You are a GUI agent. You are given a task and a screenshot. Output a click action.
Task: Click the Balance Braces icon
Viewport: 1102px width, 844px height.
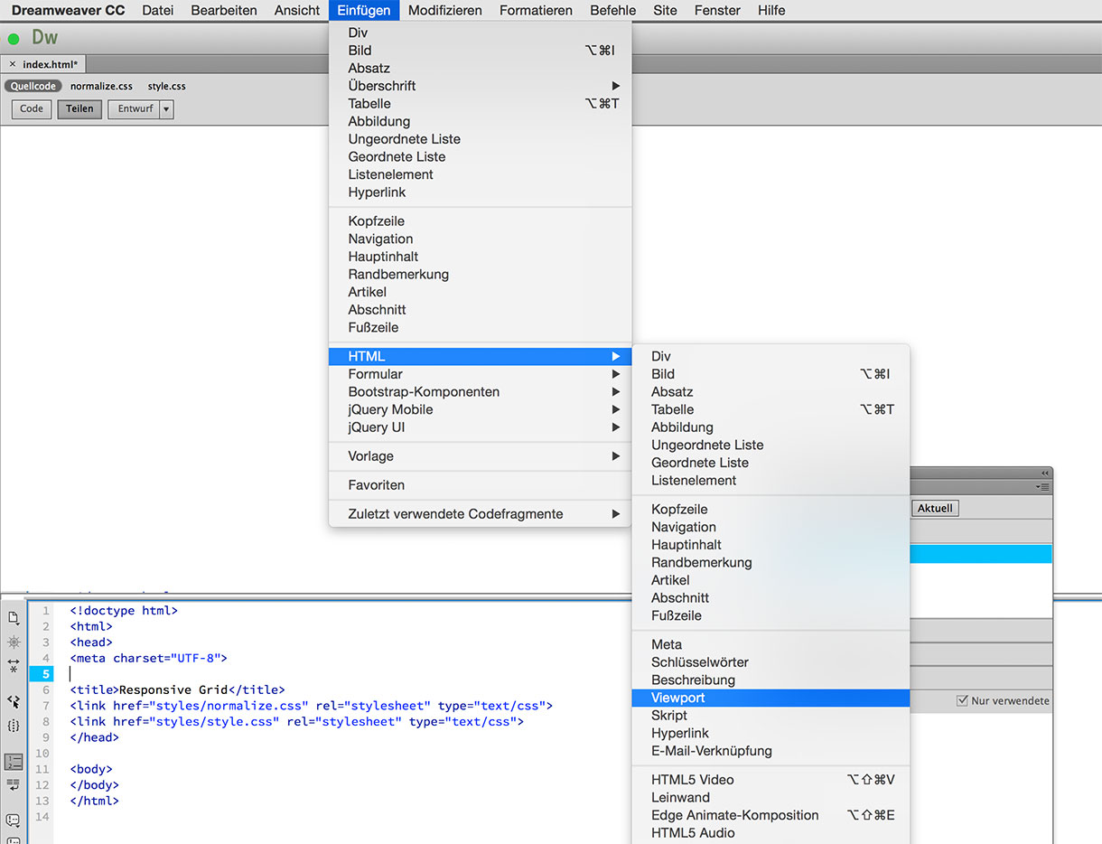click(x=14, y=726)
